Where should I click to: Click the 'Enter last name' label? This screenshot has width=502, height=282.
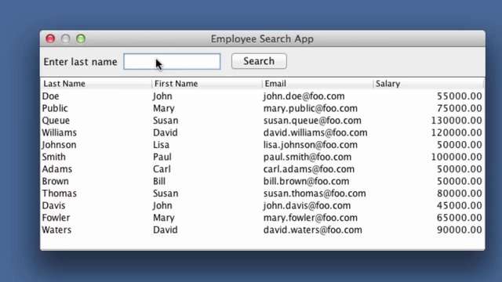coord(80,62)
